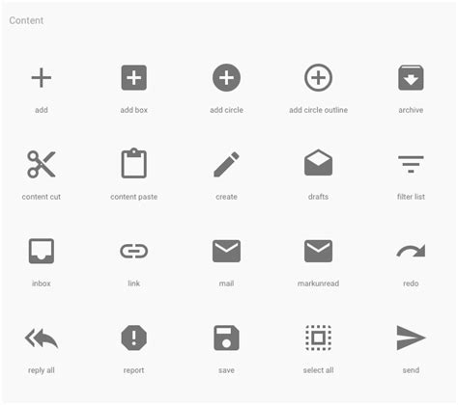Click the redo arrow icon
This screenshot has height=405, width=458.
411,251
